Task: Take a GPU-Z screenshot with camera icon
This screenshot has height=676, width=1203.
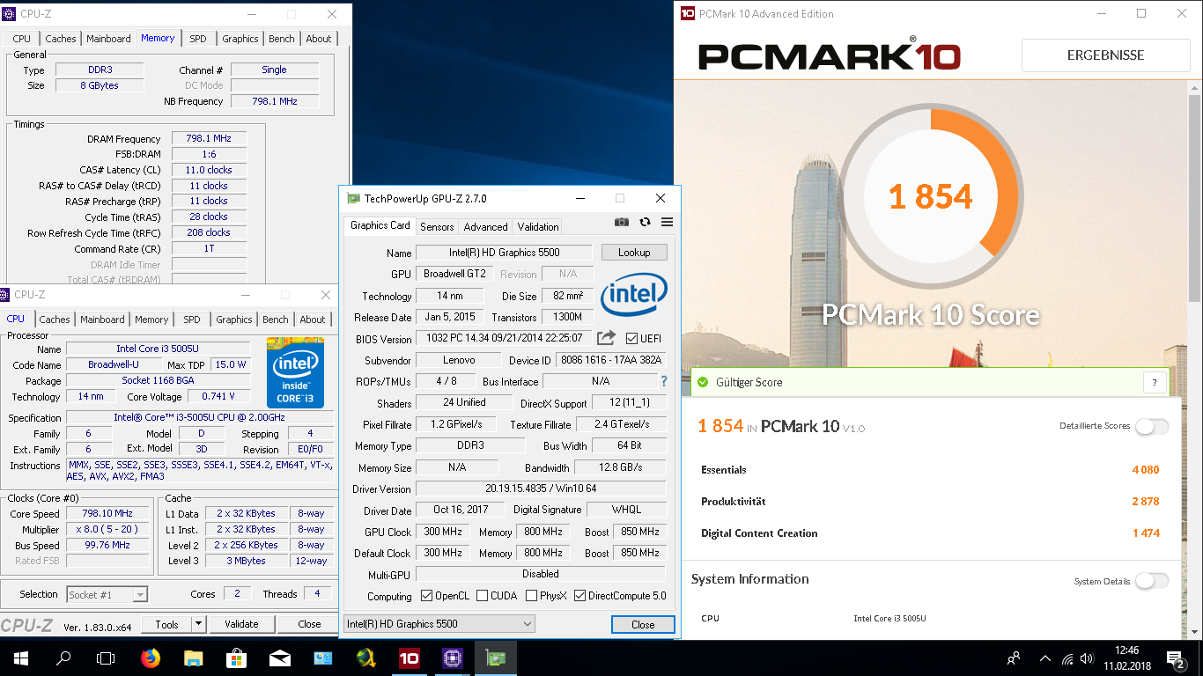Action: (x=622, y=223)
